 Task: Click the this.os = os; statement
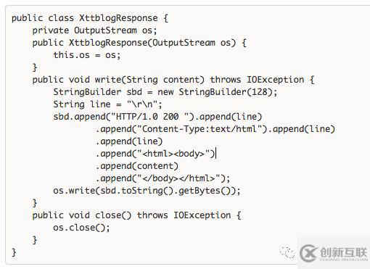[x=87, y=55]
